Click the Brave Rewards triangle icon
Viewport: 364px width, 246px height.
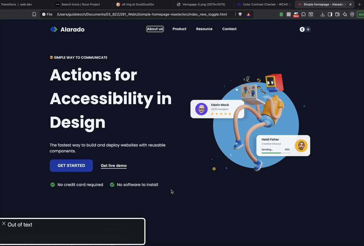pyautogui.click(x=248, y=15)
